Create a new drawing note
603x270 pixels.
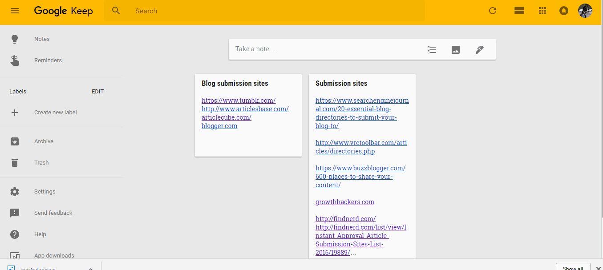point(479,50)
